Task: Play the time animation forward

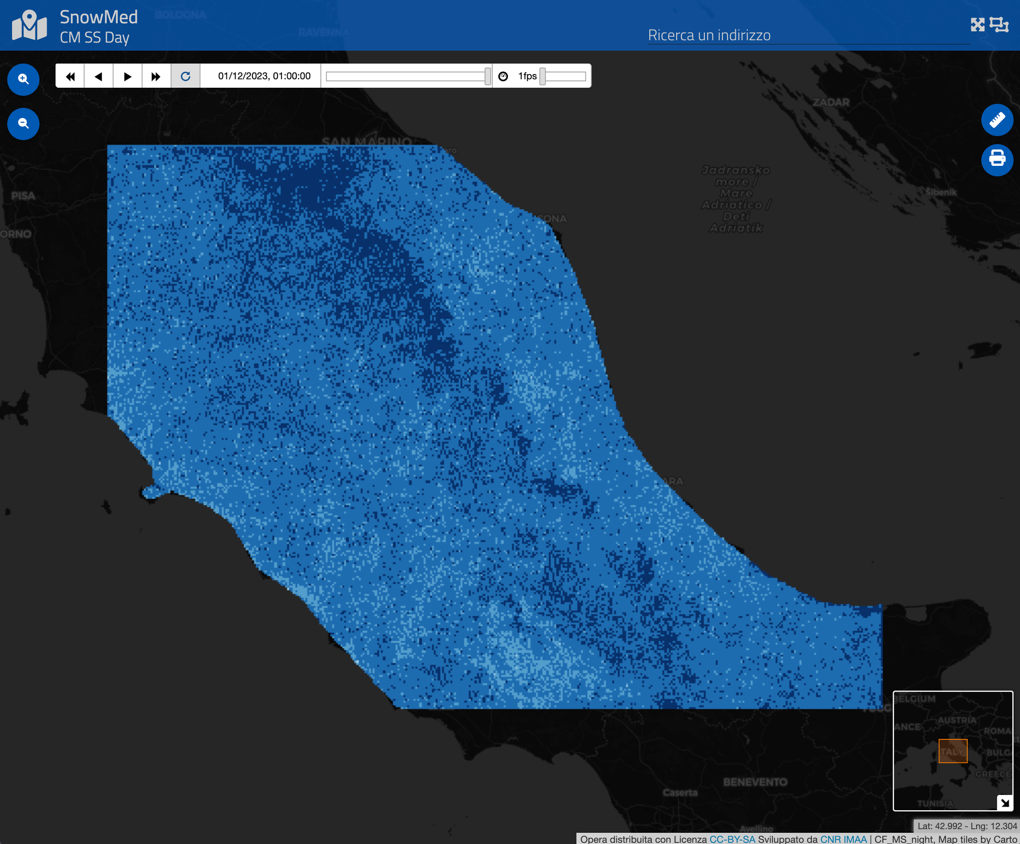Action: click(127, 76)
